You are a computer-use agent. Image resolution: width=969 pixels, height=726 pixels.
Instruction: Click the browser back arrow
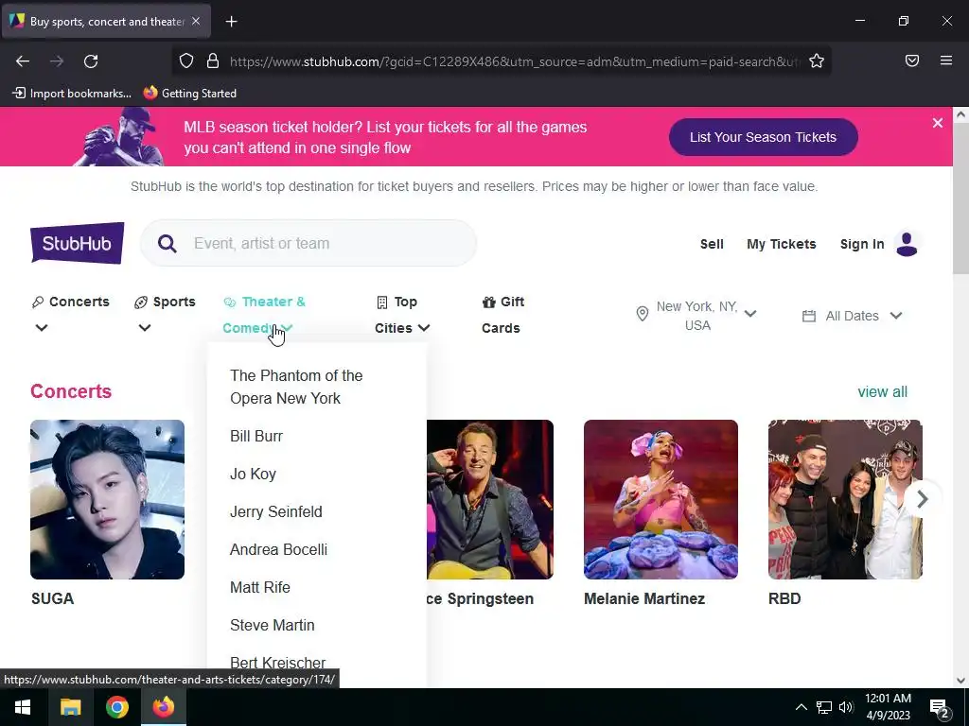pos(23,61)
